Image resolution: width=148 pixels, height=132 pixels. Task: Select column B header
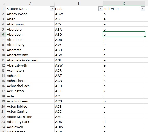click(x=79, y=4)
